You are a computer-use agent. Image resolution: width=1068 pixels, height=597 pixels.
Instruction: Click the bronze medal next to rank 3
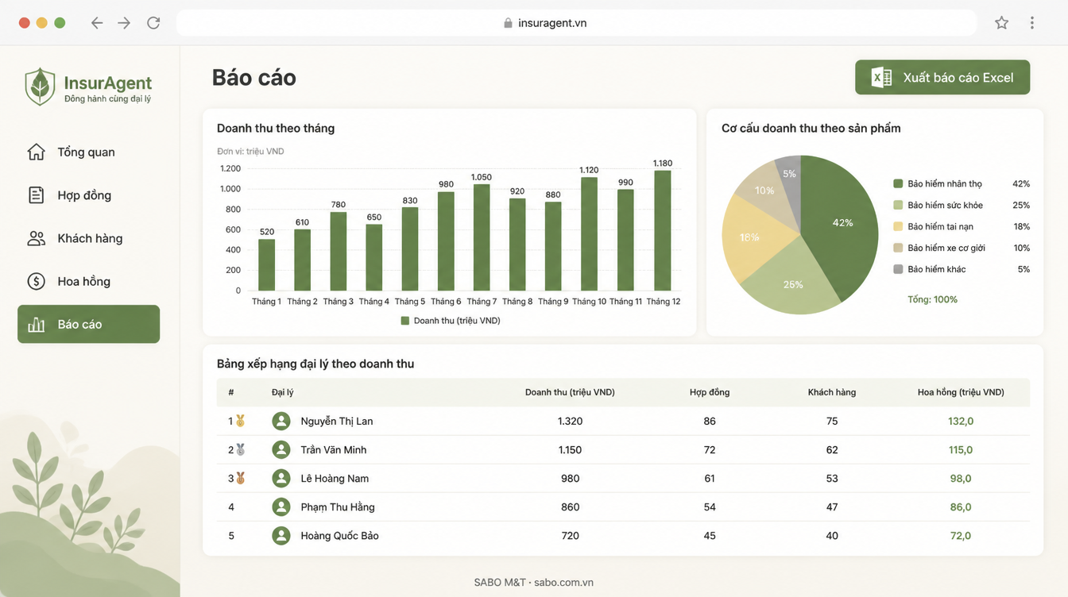coord(240,478)
